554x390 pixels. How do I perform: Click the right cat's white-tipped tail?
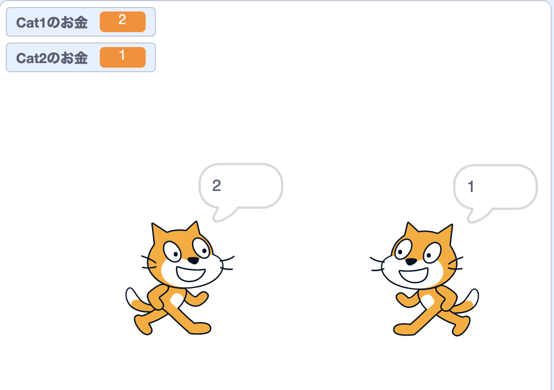466,301
